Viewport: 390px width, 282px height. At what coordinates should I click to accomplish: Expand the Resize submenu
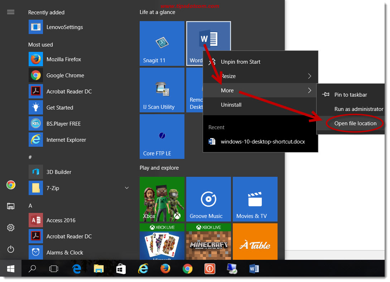[260, 76]
